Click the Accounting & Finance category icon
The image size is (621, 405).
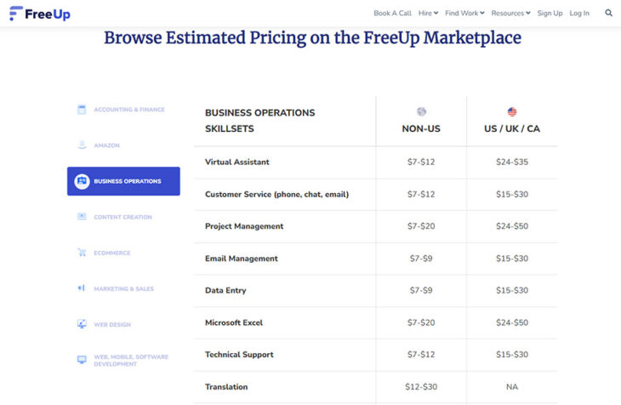[x=82, y=110]
